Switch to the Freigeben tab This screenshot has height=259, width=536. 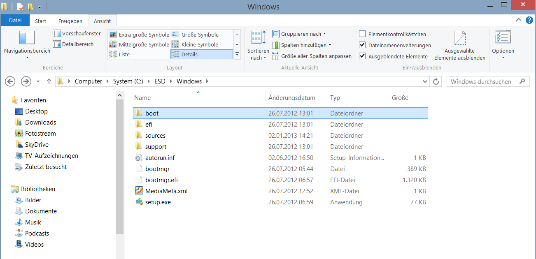tap(70, 21)
